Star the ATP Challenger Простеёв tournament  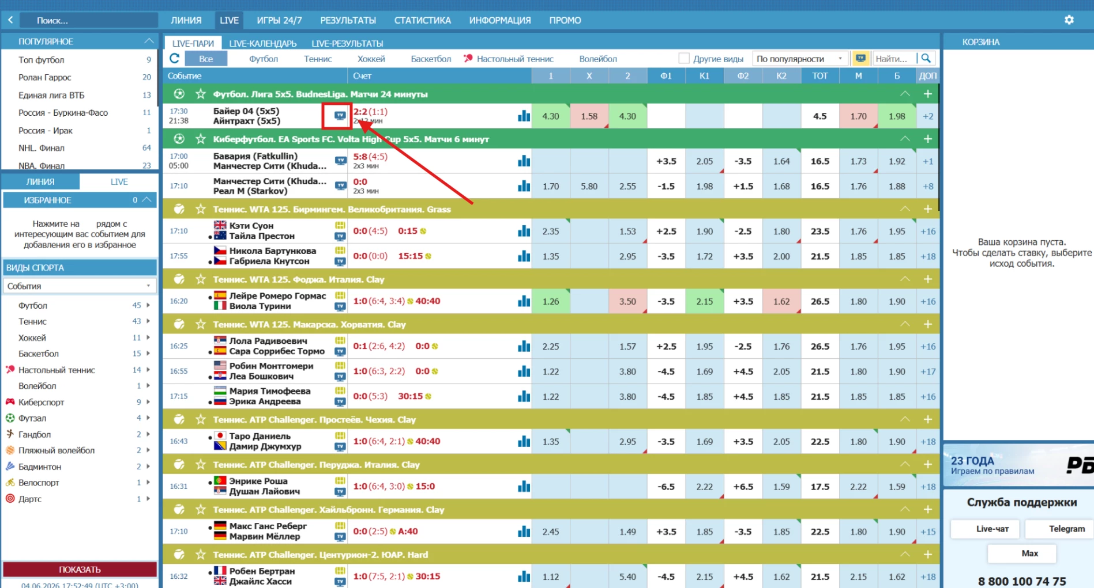click(200, 419)
